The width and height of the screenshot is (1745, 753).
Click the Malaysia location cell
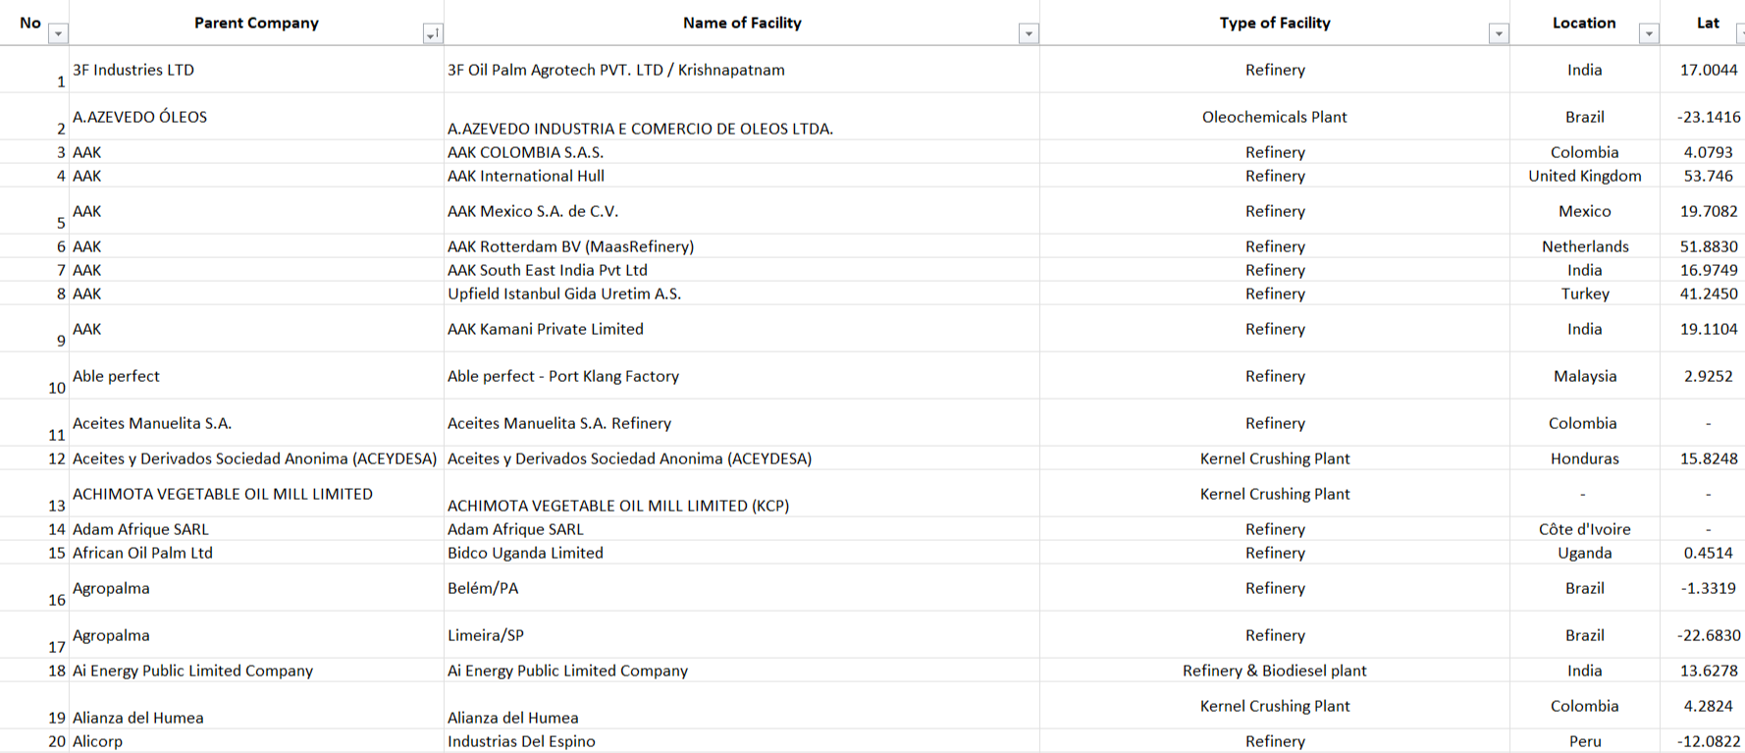(x=1585, y=376)
